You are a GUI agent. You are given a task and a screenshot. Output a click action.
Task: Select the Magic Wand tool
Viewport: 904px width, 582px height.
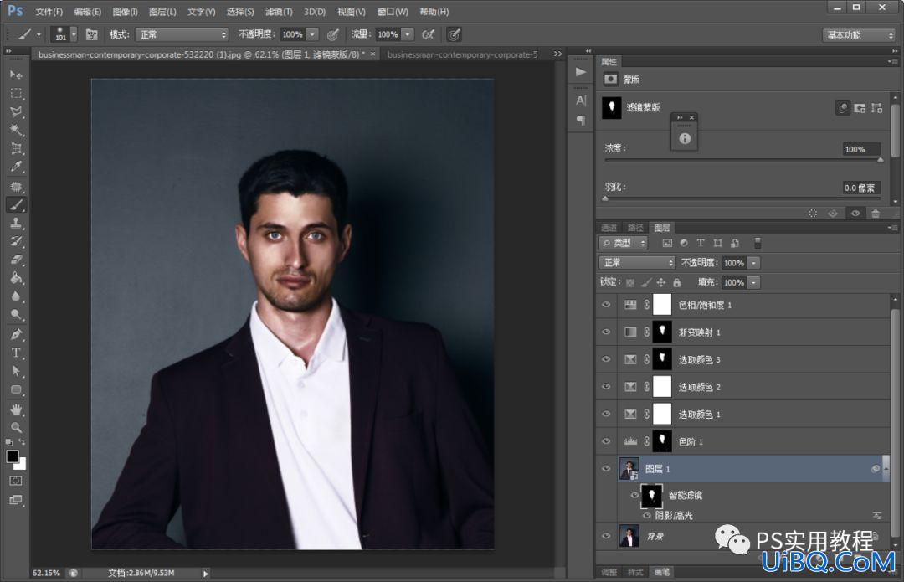[x=16, y=130]
